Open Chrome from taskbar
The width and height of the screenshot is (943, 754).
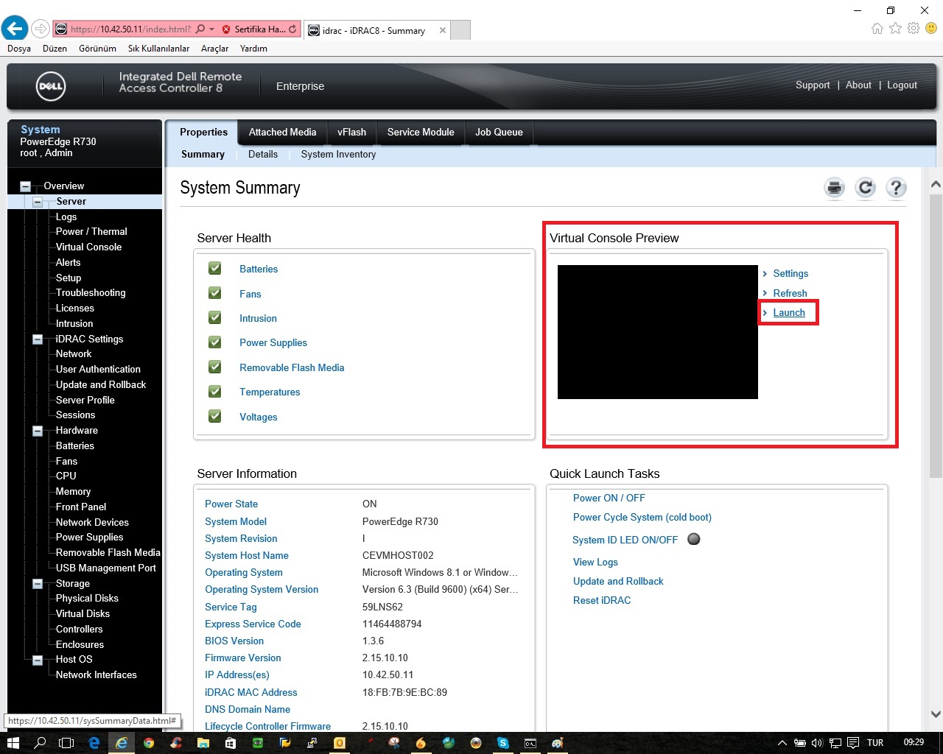pos(149,743)
